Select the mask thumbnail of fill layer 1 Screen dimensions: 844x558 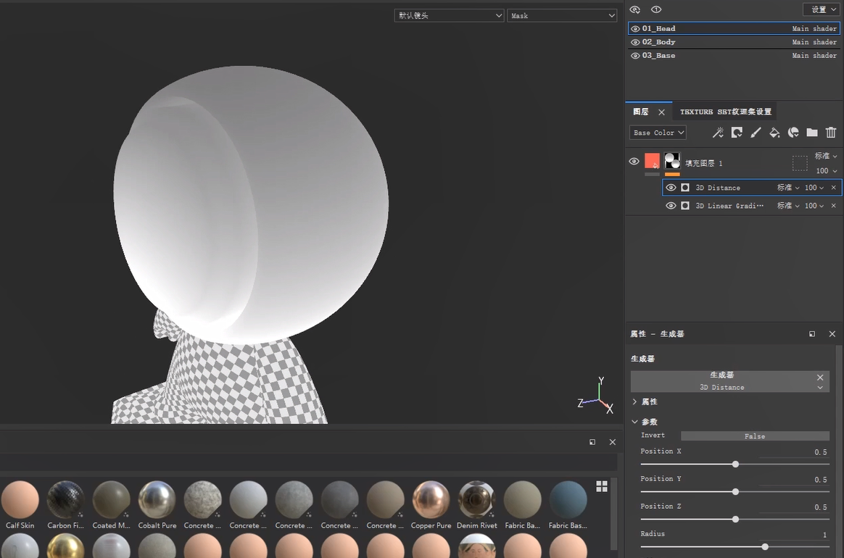click(x=672, y=161)
